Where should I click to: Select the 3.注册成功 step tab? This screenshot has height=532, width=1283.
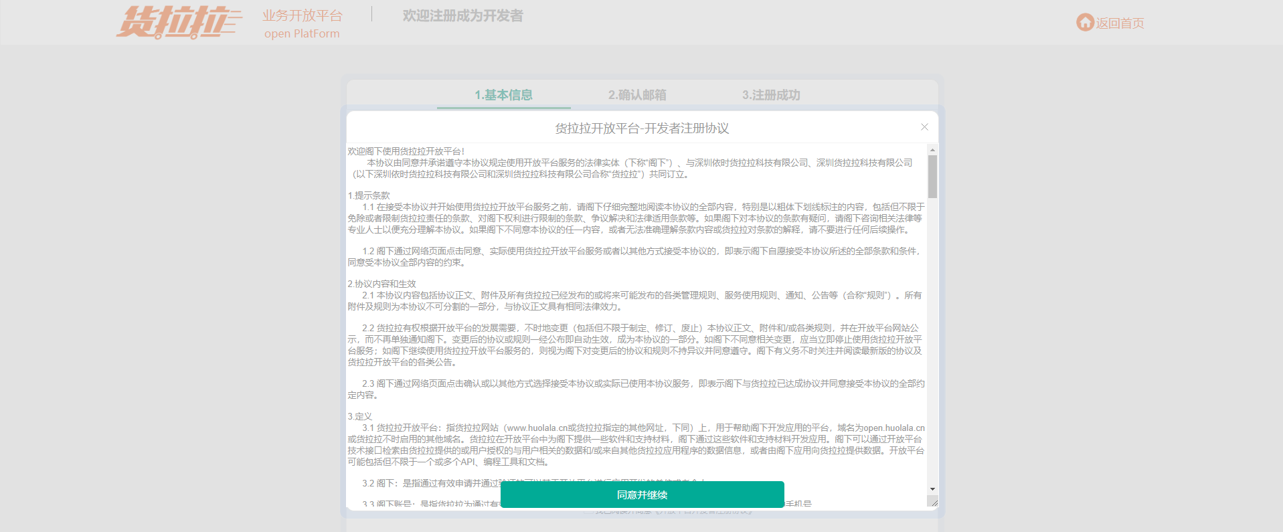point(771,95)
